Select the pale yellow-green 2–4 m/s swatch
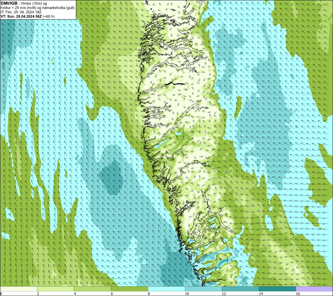Image resolution: width=333 pixels, height=296 pixels. 56,289
